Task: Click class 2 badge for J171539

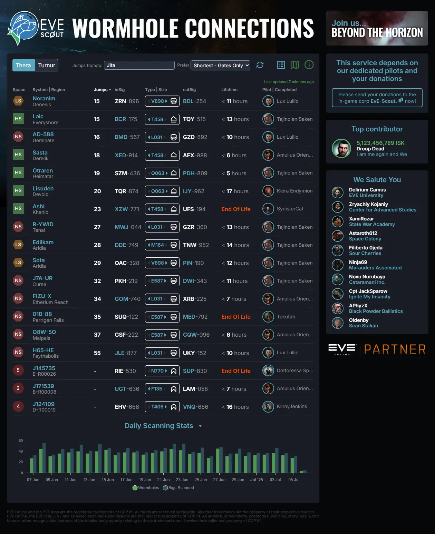Action: click(x=18, y=388)
